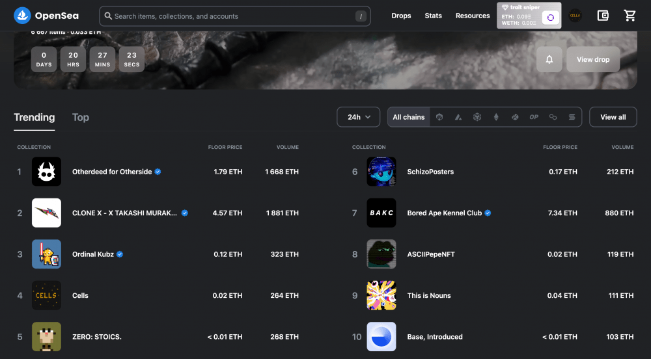Open the Resources menu
The image size is (651, 359).
473,16
